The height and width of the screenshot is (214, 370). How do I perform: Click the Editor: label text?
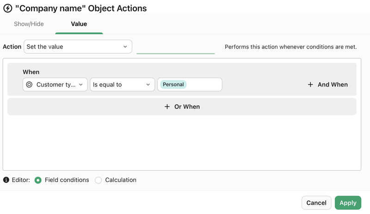[21, 180]
